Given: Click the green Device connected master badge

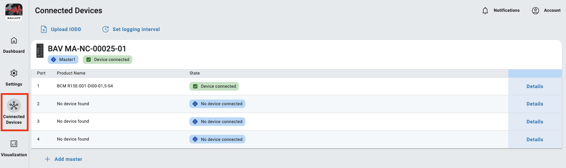Looking at the screenshot, I should pyautogui.click(x=107, y=60).
